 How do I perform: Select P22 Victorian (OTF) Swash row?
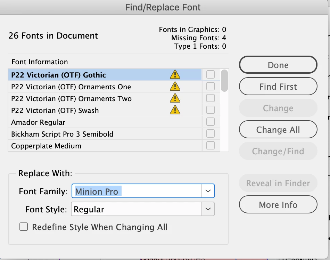(x=105, y=110)
